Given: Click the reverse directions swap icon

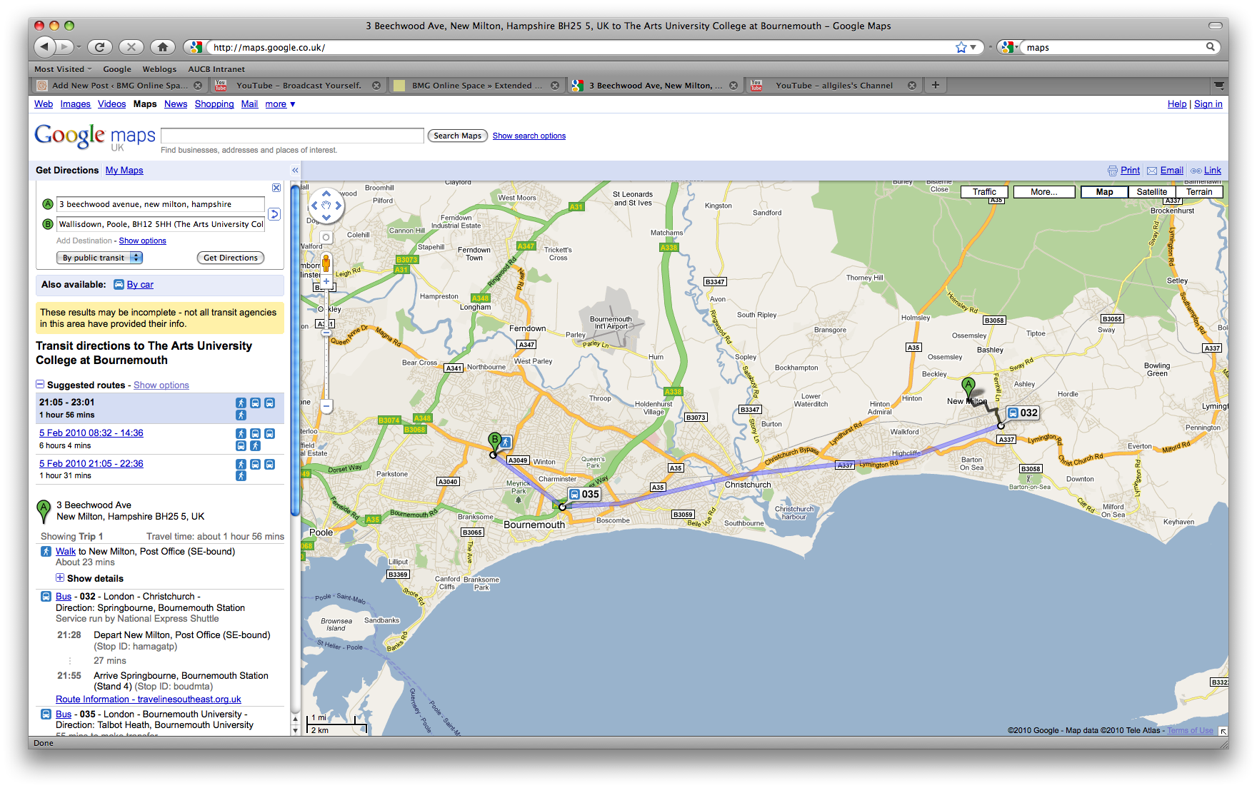Looking at the screenshot, I should pos(274,214).
